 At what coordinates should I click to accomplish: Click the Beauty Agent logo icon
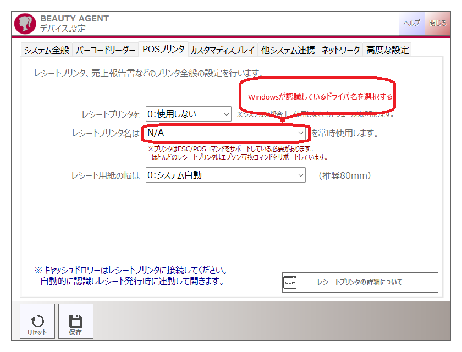click(24, 23)
